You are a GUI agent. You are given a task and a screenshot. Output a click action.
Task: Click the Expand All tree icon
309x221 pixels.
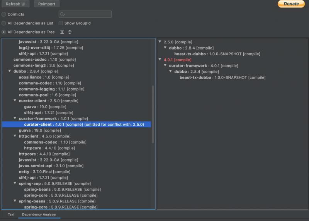[x=62, y=32]
